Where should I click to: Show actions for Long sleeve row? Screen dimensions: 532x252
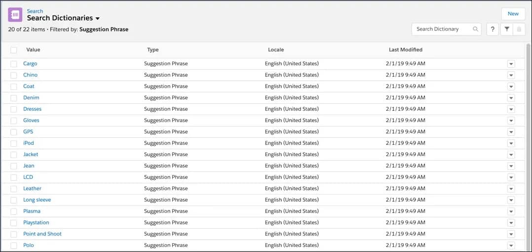511,200
